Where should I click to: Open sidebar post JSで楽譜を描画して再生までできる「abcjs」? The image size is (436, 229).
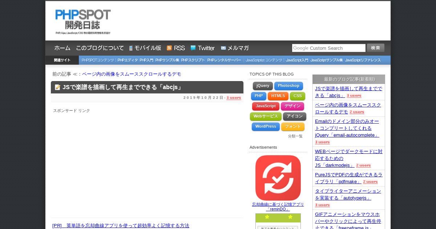click(x=348, y=92)
